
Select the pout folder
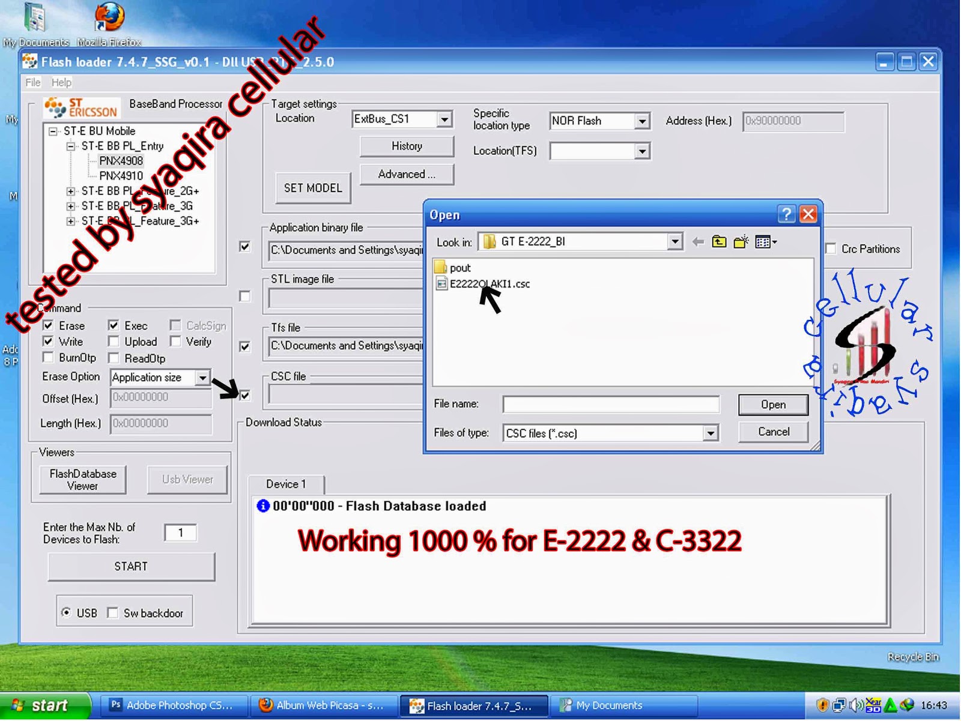point(453,267)
